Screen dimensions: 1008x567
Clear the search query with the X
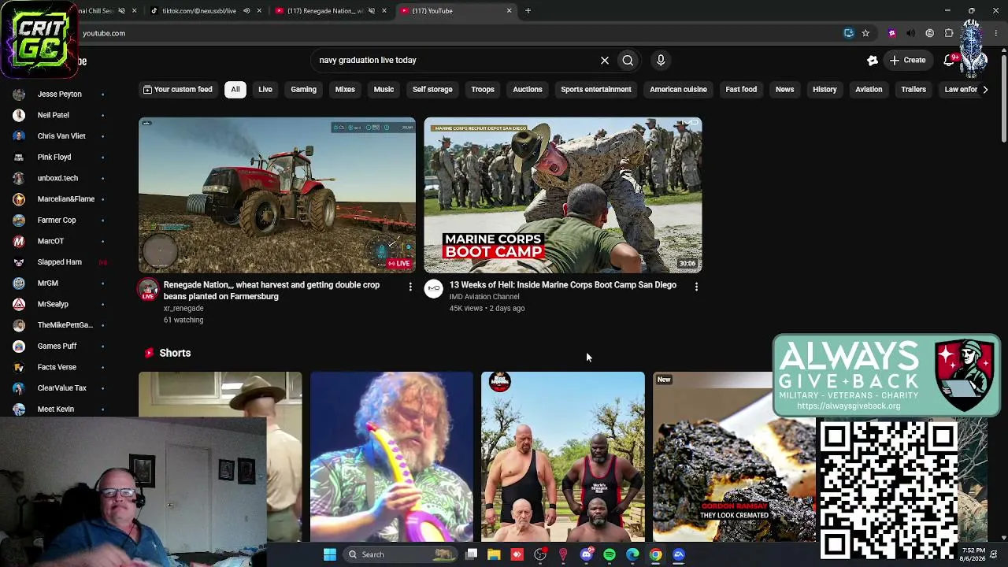click(605, 60)
